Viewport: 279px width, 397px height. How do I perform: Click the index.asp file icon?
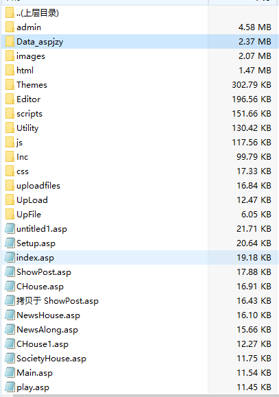coord(10,258)
